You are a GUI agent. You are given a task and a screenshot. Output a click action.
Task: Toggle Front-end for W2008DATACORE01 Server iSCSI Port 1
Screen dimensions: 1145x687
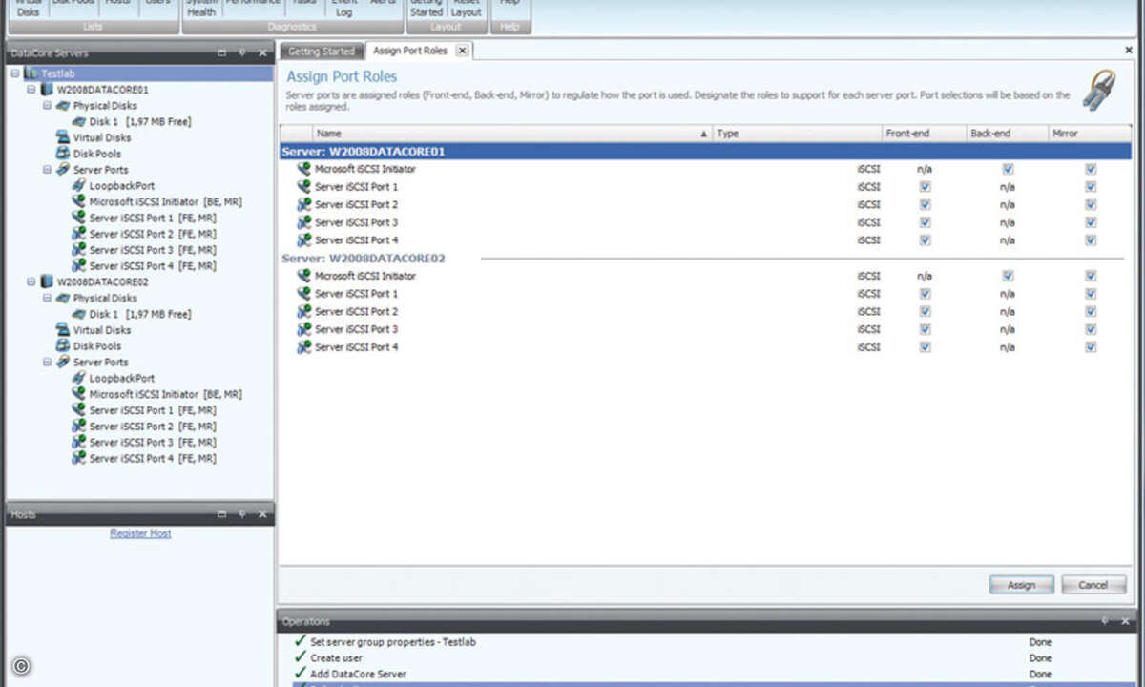(x=925, y=187)
